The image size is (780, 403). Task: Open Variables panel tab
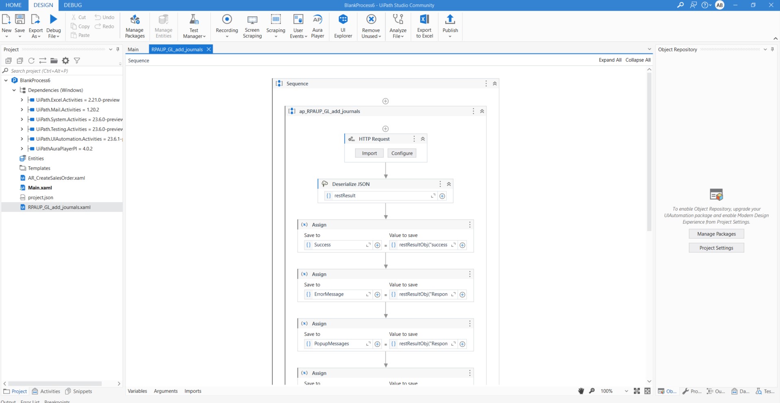click(x=138, y=391)
